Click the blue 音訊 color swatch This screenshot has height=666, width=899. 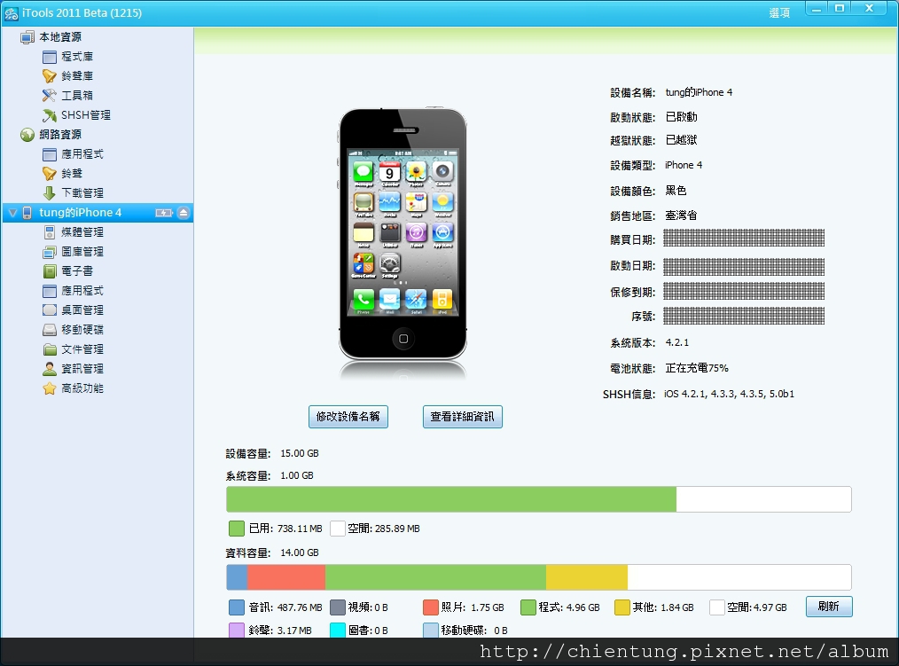236,607
